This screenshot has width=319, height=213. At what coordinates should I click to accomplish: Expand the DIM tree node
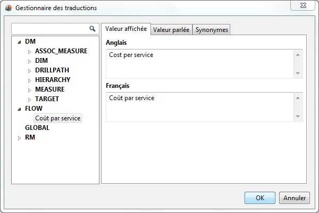[30, 61]
